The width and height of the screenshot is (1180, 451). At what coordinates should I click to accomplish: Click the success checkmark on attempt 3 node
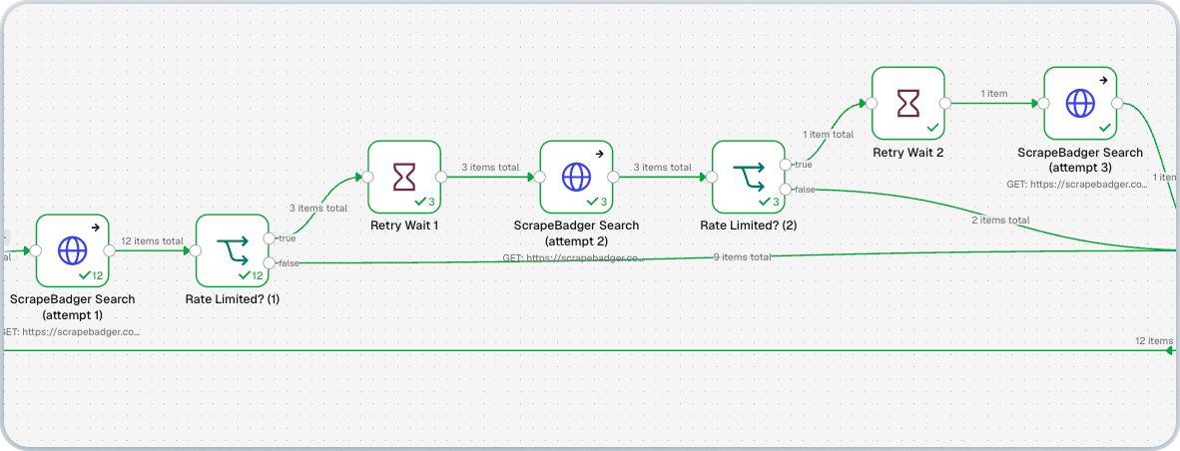click(x=1105, y=128)
